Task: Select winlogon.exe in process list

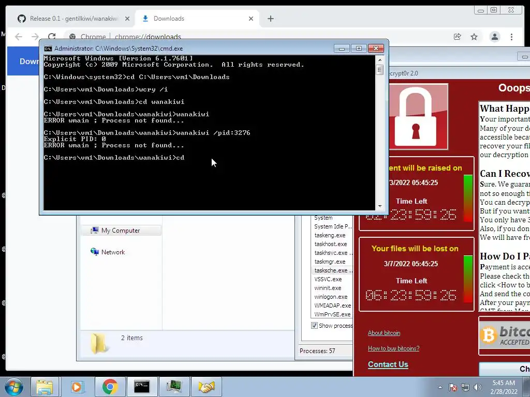Action: click(331, 297)
